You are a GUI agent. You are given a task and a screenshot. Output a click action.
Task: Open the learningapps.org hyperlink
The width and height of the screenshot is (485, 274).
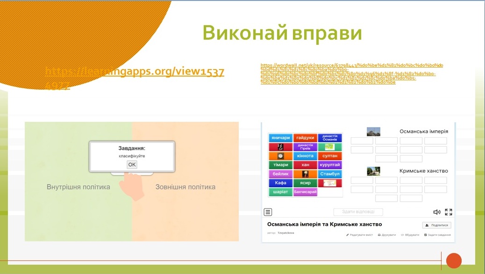(135, 77)
